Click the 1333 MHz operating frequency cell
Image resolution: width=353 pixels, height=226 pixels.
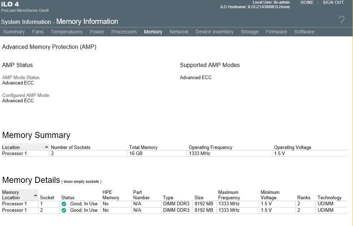200,154
